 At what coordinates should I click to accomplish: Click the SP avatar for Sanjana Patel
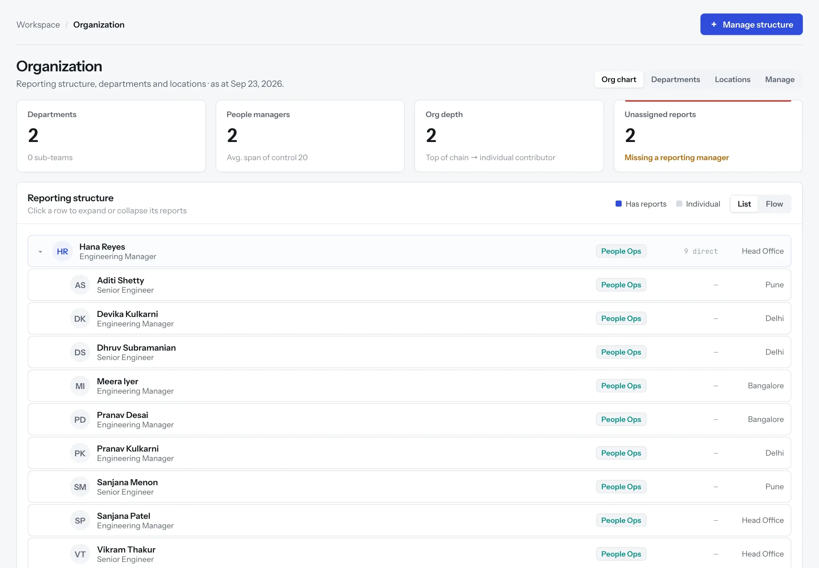click(80, 521)
